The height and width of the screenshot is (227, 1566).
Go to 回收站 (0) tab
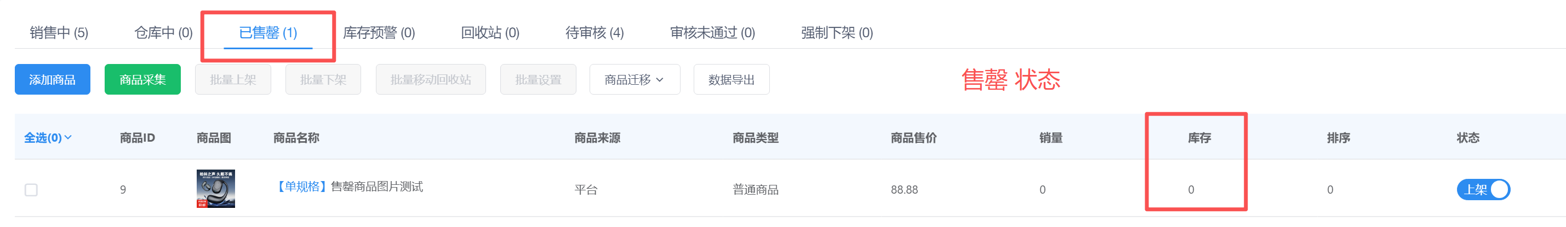(490, 33)
